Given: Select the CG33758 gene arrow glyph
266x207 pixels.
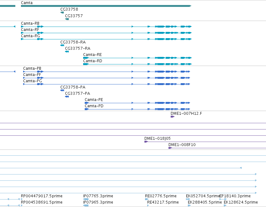Looking at the screenshot, I should (x=62, y=13).
